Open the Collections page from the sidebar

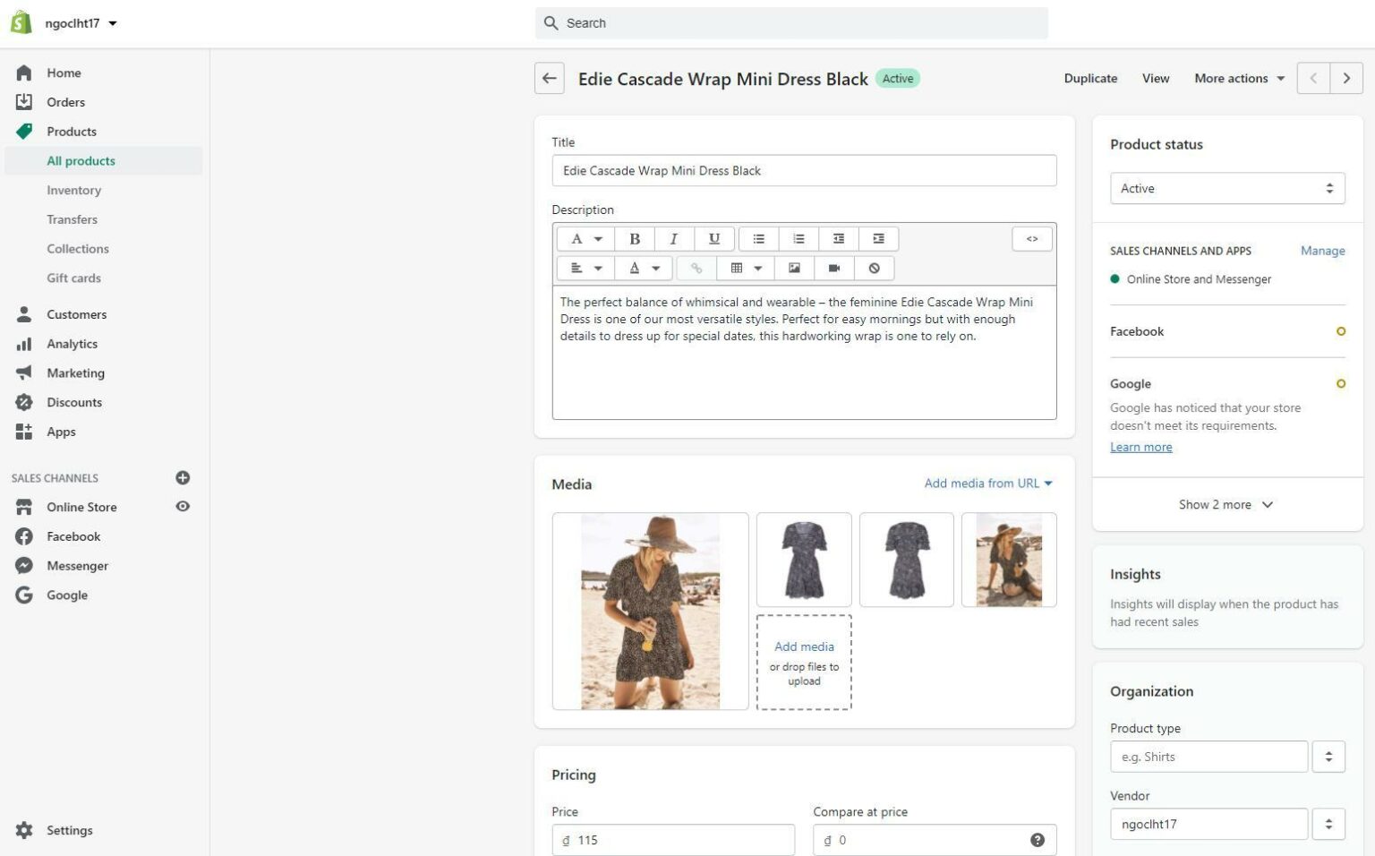pos(78,248)
